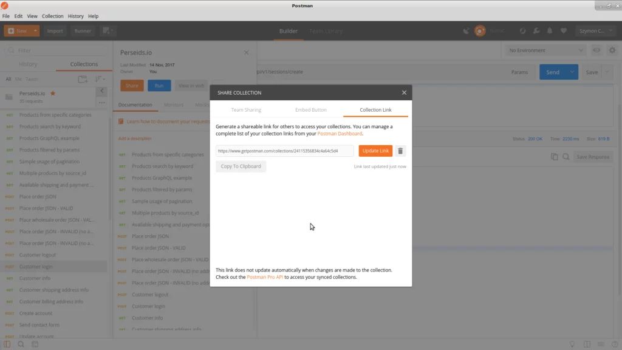
Task: Click the View in web button
Action: click(x=191, y=86)
